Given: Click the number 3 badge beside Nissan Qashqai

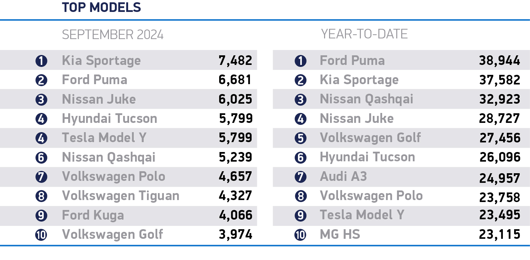Looking at the screenshot, I should (x=300, y=100).
